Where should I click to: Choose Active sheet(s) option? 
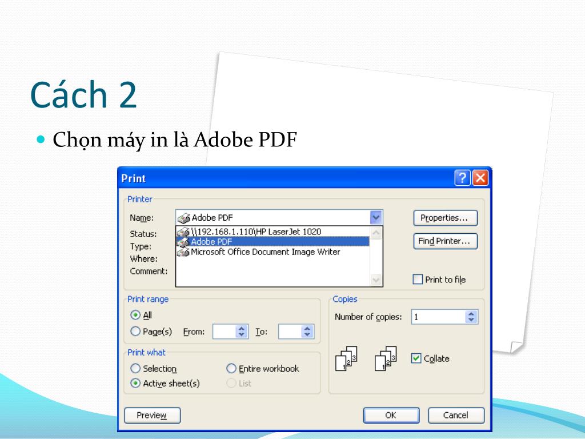[x=135, y=384]
